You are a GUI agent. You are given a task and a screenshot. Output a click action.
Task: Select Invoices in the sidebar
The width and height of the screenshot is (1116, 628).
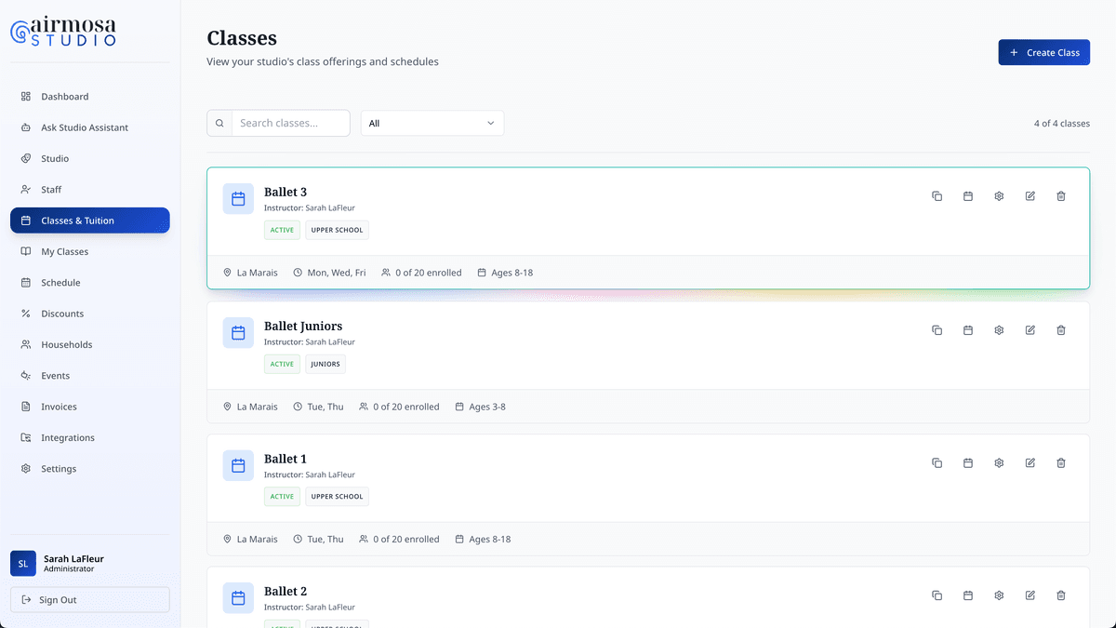pyautogui.click(x=60, y=407)
